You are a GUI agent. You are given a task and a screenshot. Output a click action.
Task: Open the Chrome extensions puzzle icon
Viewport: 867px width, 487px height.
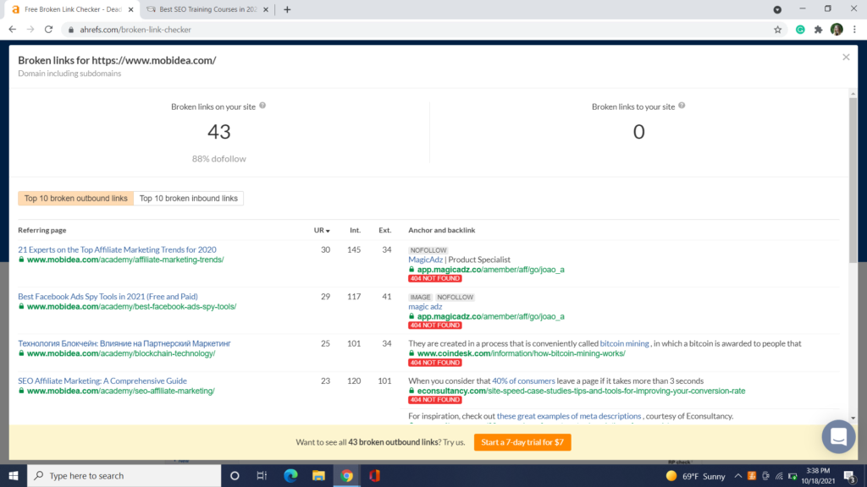(x=819, y=30)
